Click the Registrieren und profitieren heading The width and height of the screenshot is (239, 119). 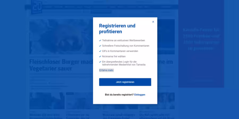coord(117,29)
